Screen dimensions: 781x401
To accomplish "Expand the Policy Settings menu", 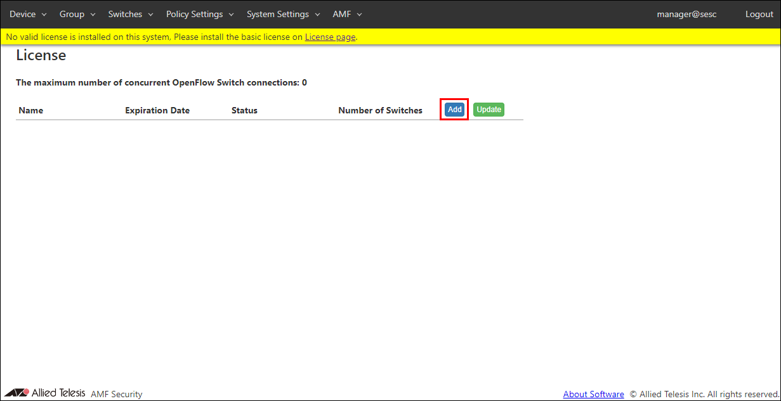I will 200,14.
